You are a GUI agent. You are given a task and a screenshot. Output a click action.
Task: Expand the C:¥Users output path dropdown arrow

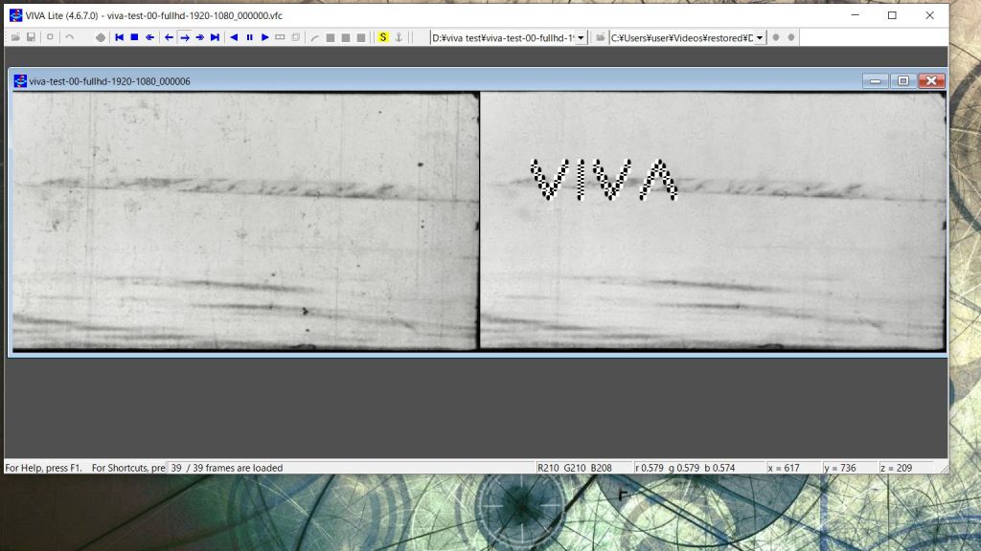coord(760,37)
